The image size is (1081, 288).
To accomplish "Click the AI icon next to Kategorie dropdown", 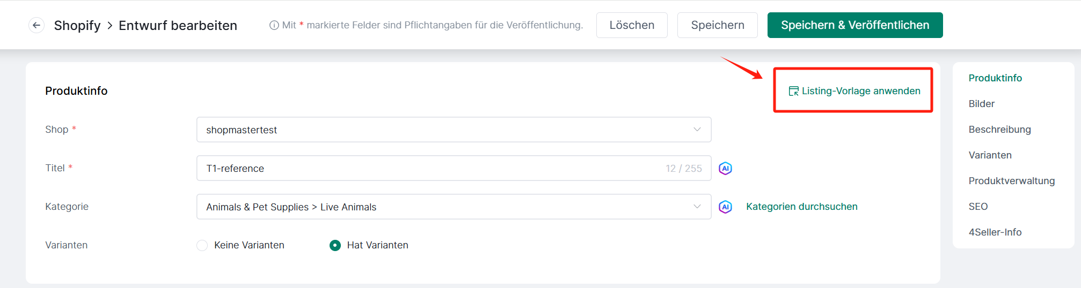I will pos(725,207).
